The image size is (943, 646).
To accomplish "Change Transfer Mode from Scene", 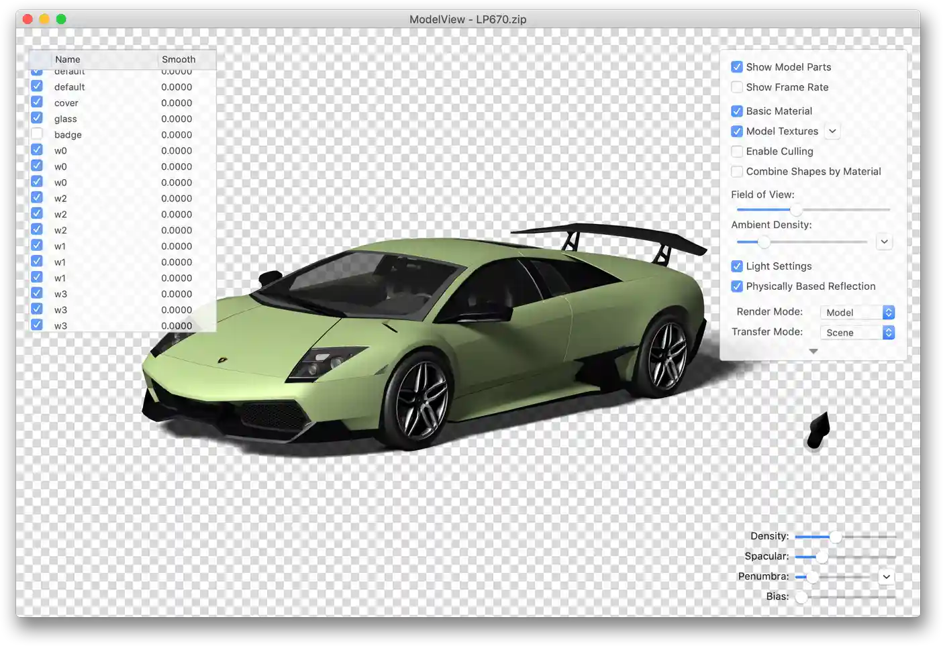I will 857,333.
